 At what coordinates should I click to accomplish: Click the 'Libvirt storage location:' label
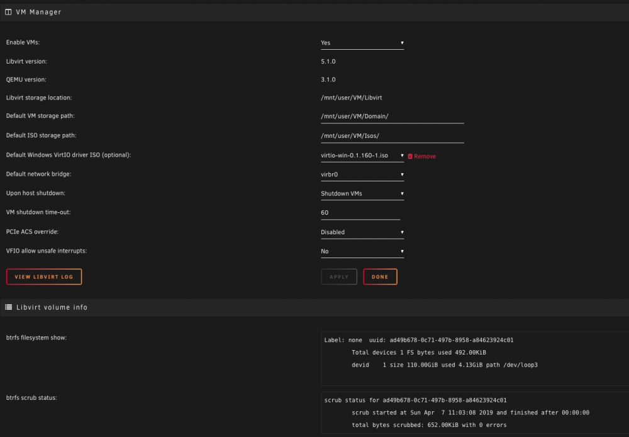(39, 98)
